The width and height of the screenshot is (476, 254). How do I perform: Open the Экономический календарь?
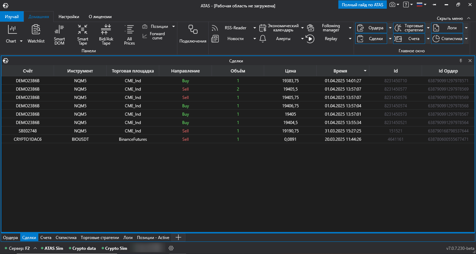click(279, 28)
